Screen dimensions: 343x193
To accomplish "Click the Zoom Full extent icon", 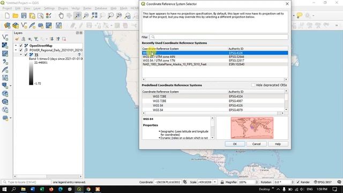I will click(x=94, y=16).
